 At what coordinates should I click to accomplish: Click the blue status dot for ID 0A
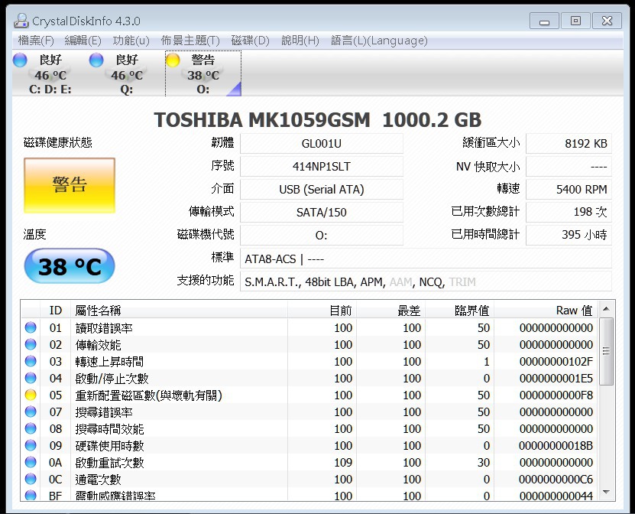point(31,462)
